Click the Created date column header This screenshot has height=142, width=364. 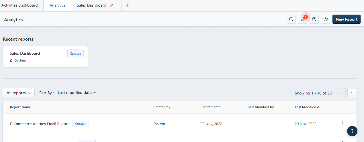pos(210,107)
